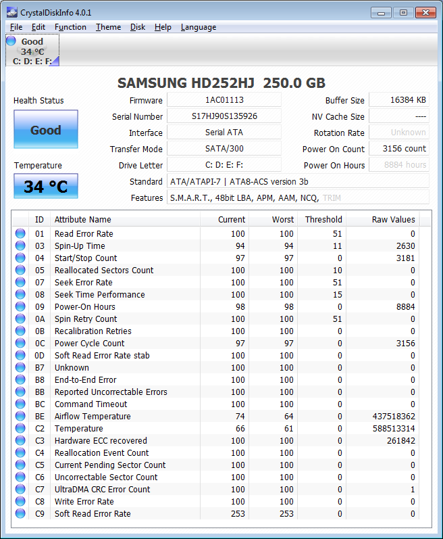Click the status icon for Command Timeout

pos(20,404)
